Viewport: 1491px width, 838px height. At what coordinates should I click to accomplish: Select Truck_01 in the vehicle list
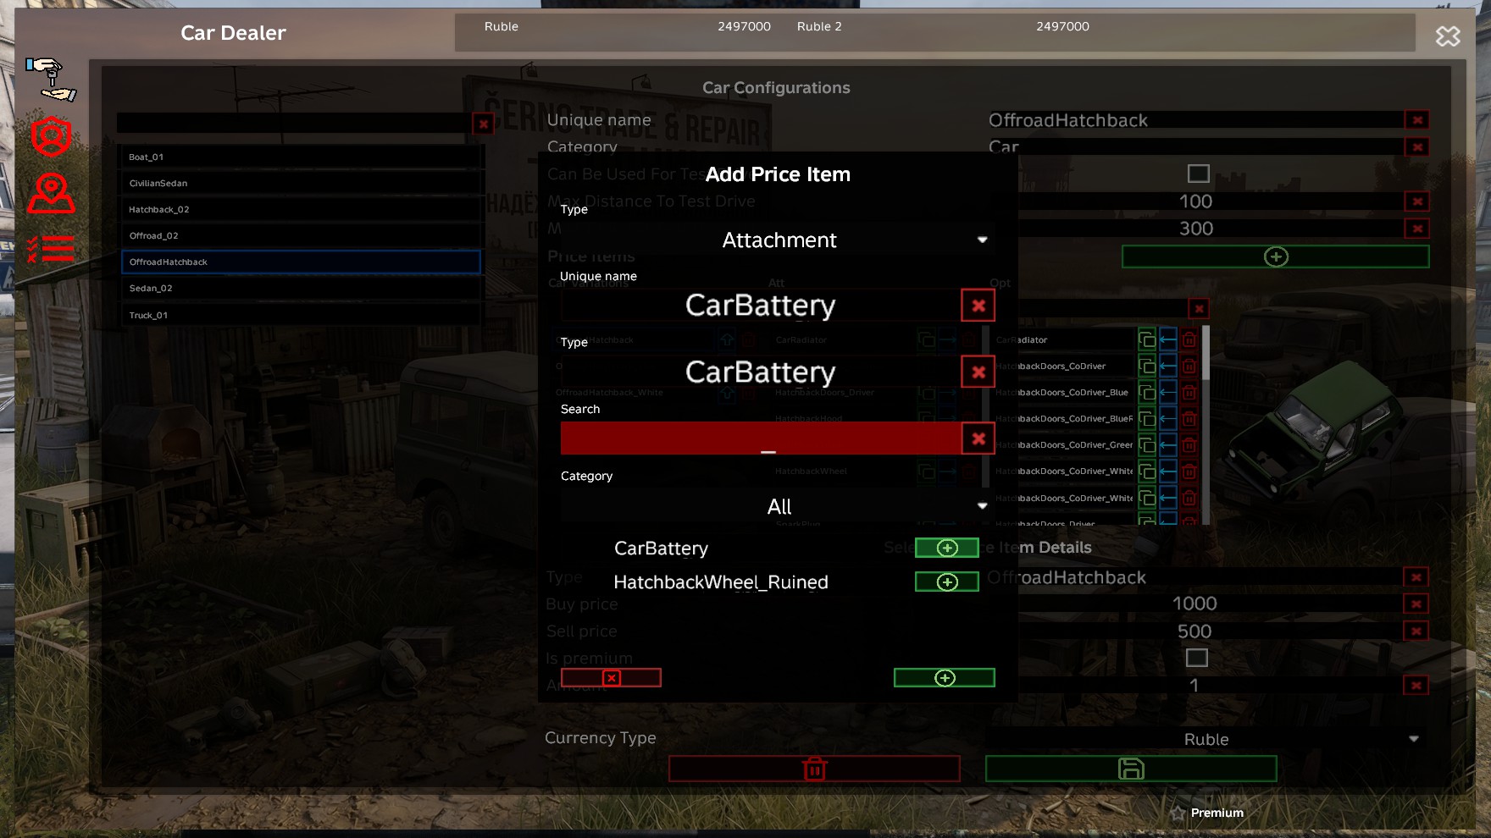(x=301, y=316)
